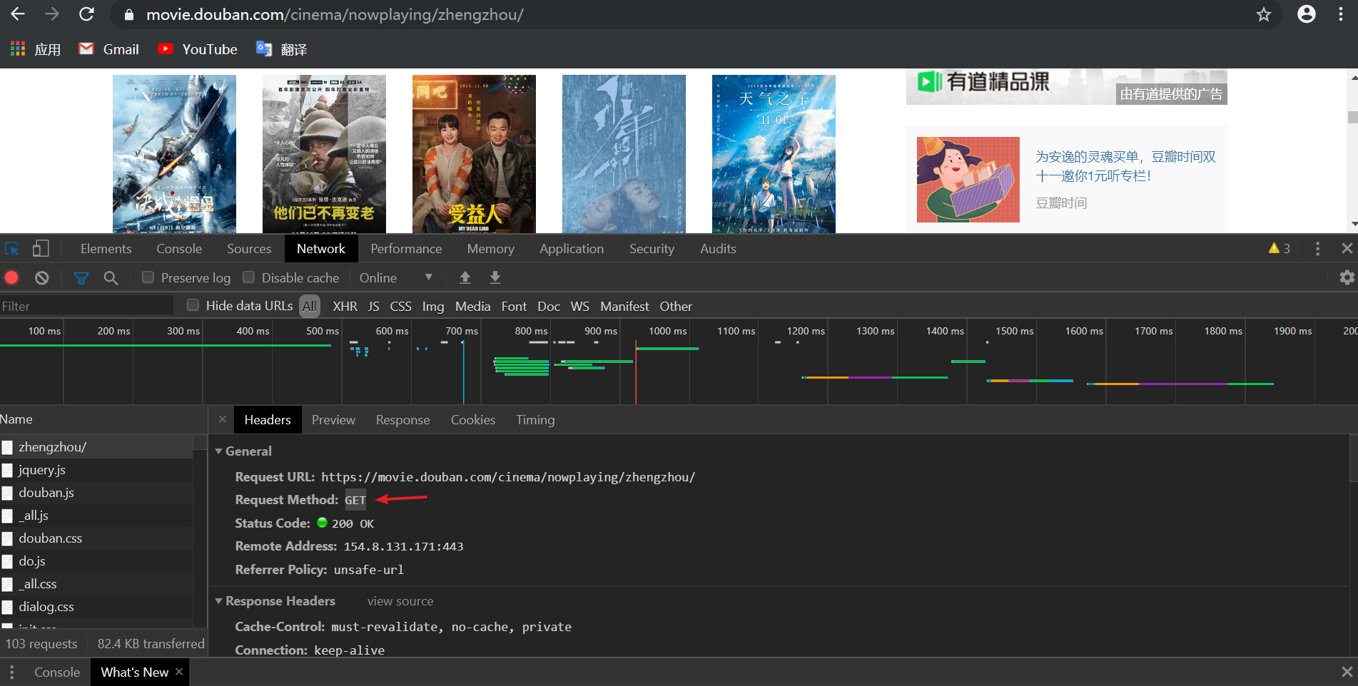Viewport: 1358px width, 686px height.
Task: Open the Timing tab of request
Action: coord(535,419)
